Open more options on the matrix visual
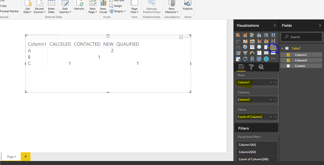This screenshot has height=165, width=324. (187, 37)
